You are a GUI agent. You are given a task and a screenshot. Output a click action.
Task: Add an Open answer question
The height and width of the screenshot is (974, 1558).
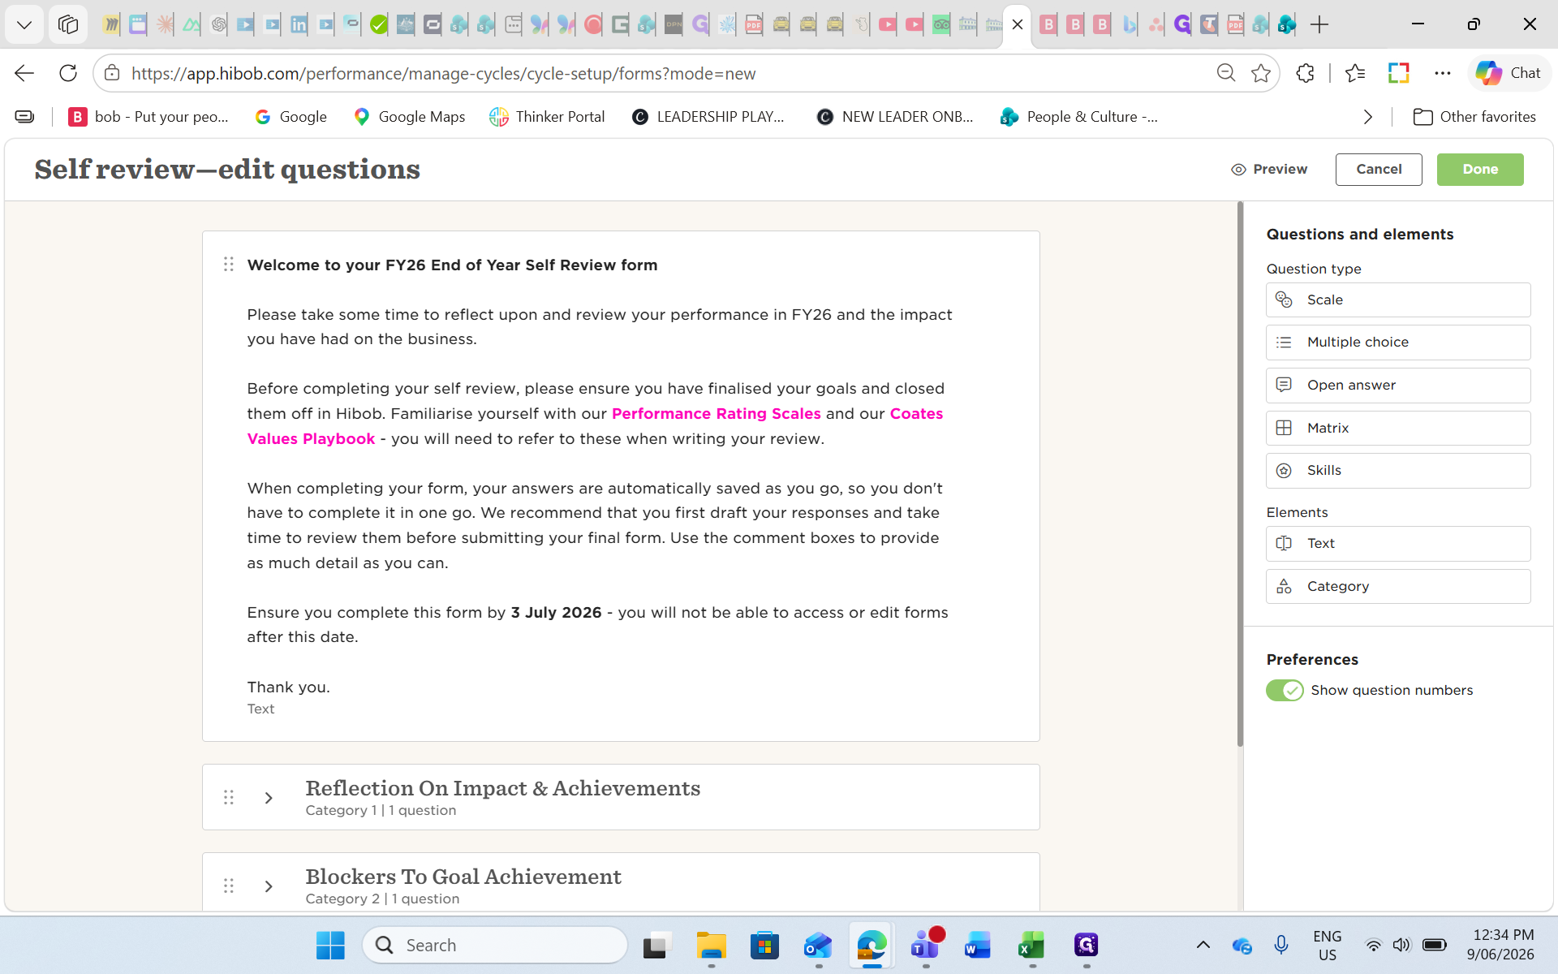[x=1397, y=385]
